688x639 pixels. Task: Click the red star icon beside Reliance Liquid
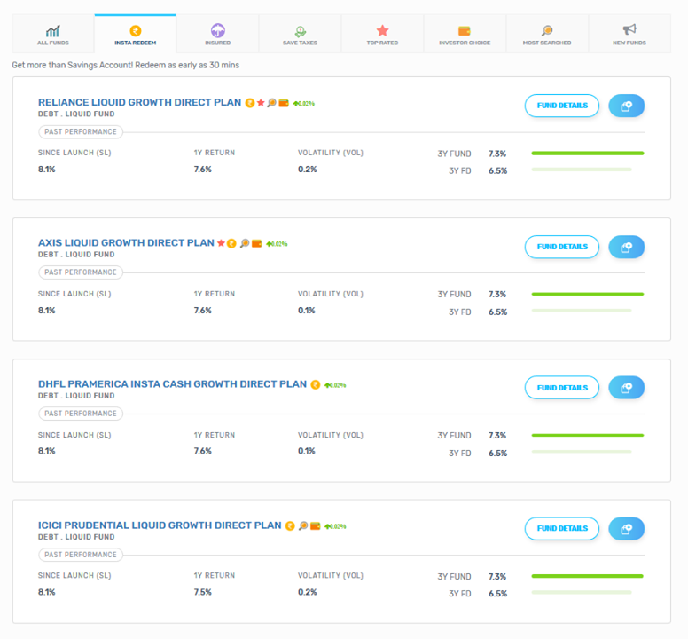261,102
